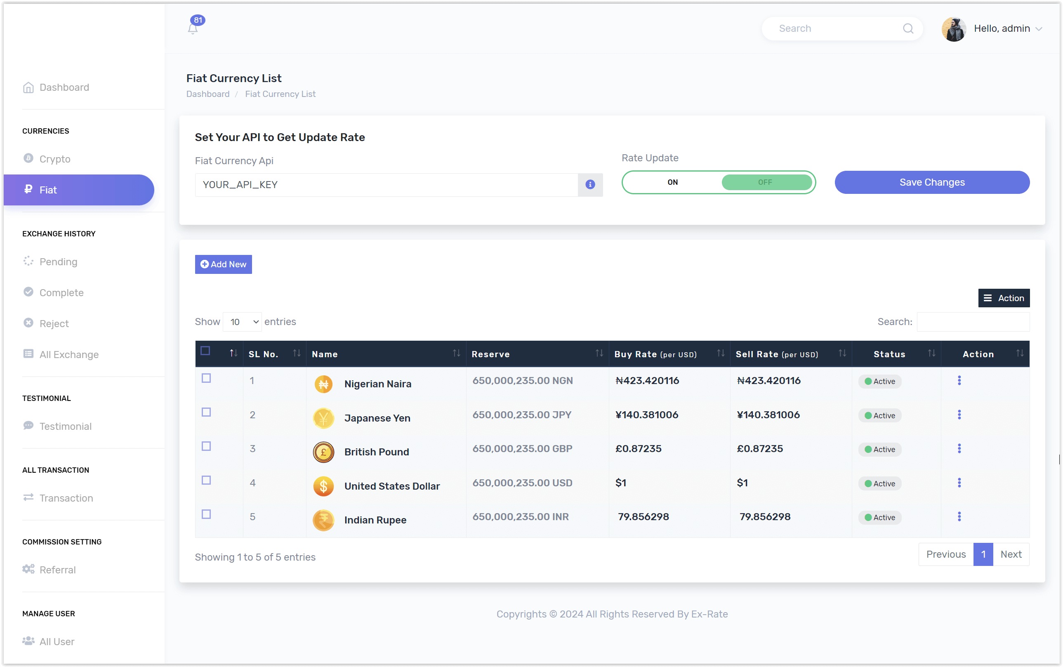Click the info icon beside the API key field
The image size is (1063, 667).
(590, 185)
